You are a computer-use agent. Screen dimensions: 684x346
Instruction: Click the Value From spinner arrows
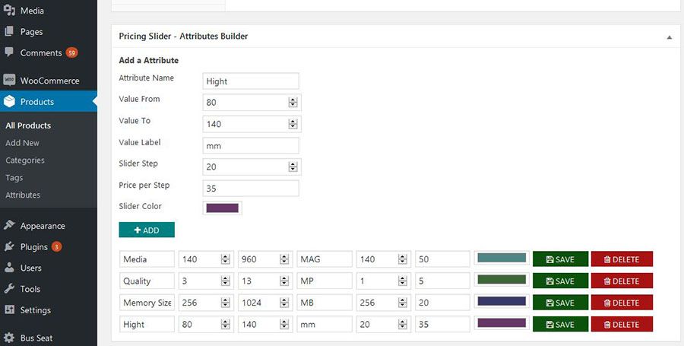pos(293,103)
